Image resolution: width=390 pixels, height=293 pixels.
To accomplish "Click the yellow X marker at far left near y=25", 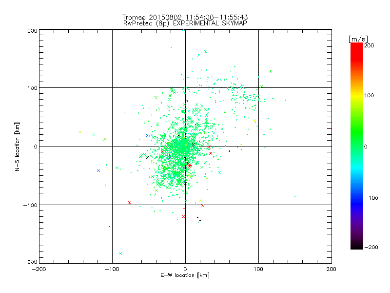I will coord(80,132).
